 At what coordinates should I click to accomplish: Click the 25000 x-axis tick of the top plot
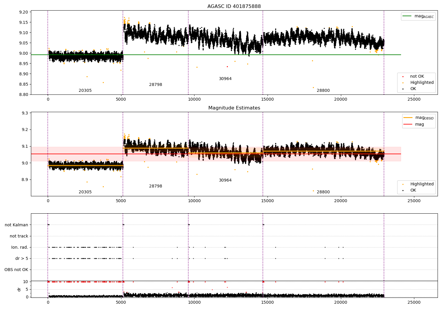pos(414,99)
